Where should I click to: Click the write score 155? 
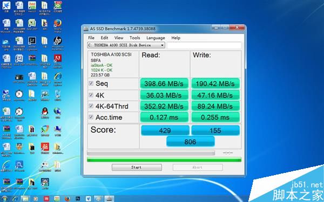(215, 130)
